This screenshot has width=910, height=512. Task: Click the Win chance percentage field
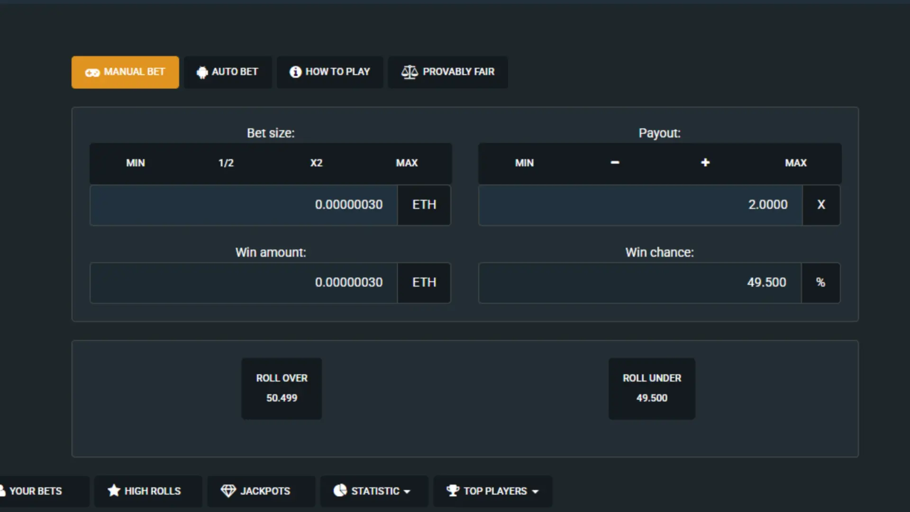tap(640, 283)
